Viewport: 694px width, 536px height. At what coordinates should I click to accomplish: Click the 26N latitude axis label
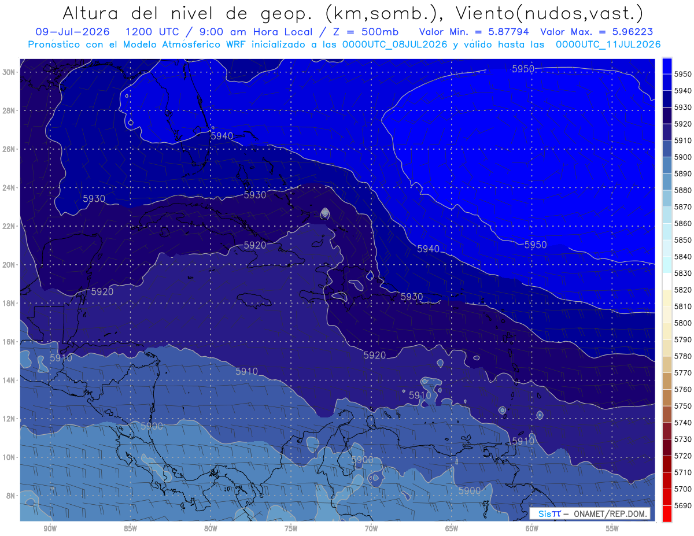coord(9,149)
